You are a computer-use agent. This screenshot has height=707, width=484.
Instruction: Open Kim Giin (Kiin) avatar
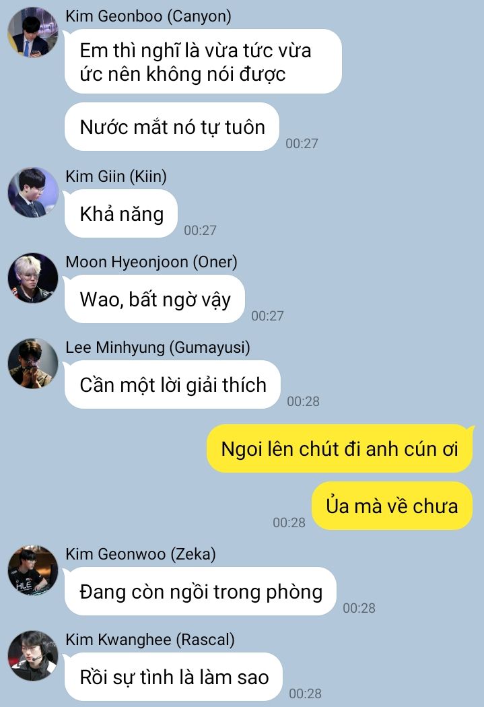(33, 192)
